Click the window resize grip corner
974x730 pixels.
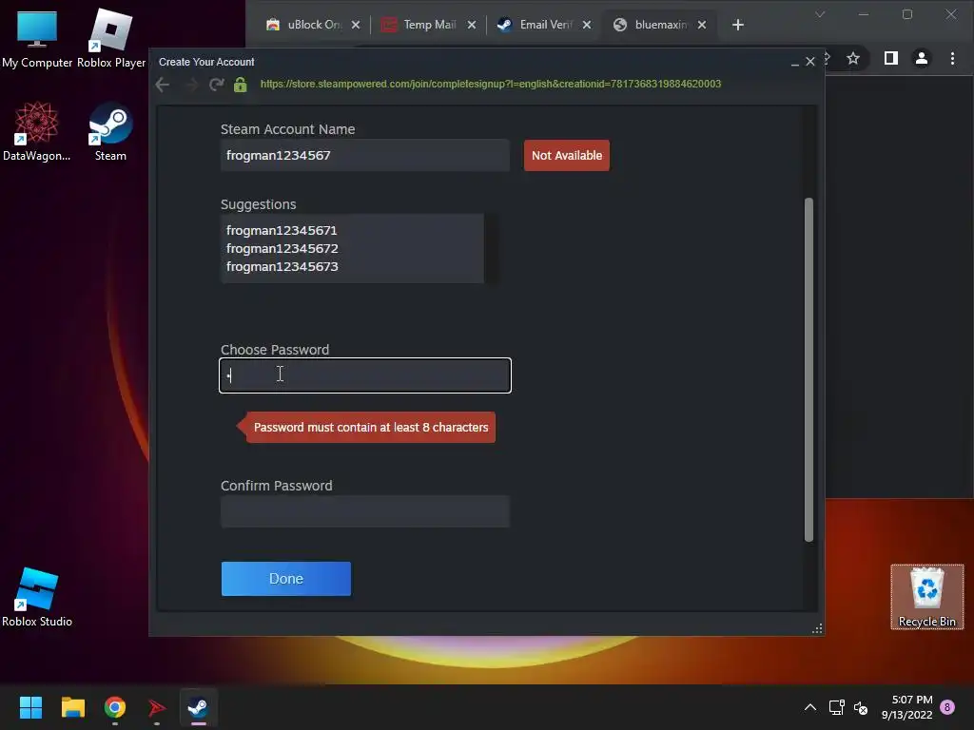tap(817, 629)
